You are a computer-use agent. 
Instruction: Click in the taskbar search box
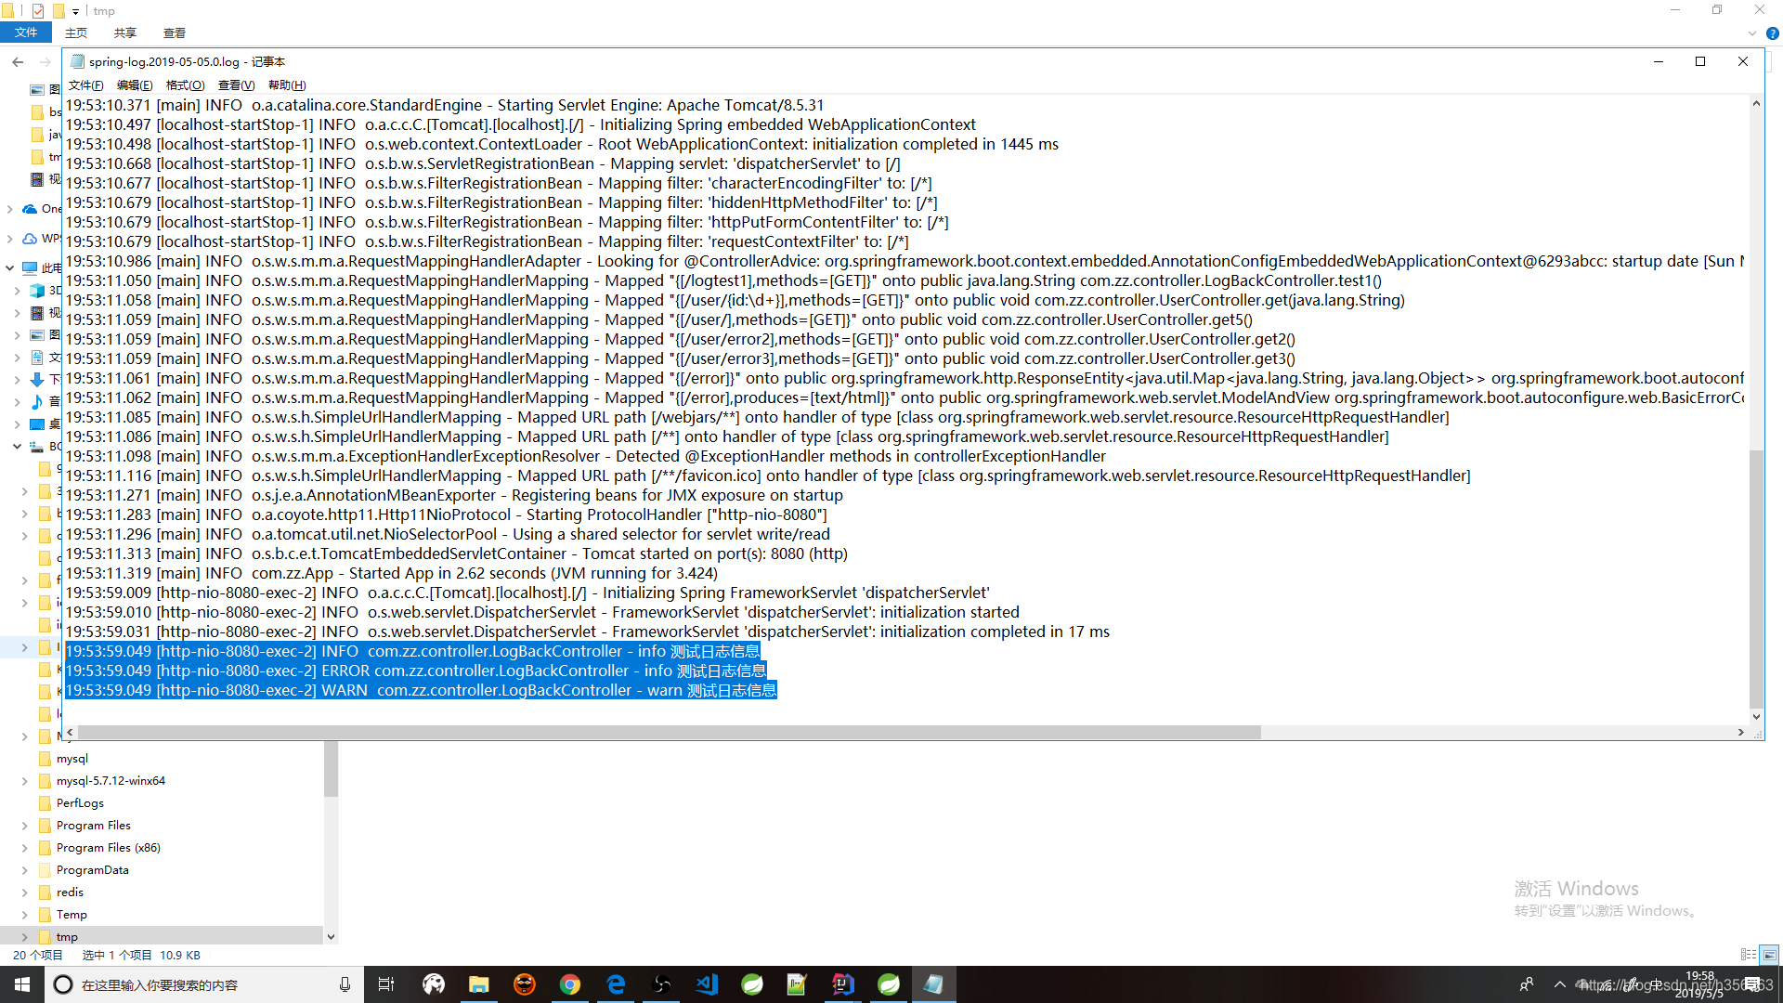[204, 984]
